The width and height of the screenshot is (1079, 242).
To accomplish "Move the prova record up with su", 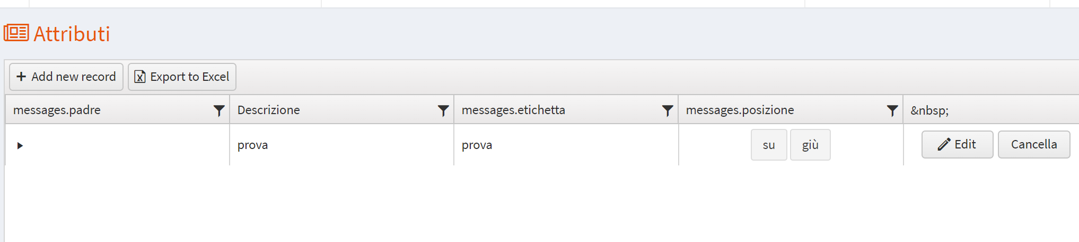I will pos(768,145).
